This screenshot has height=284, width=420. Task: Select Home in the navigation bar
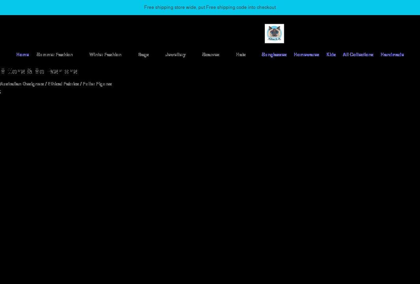tap(22, 54)
